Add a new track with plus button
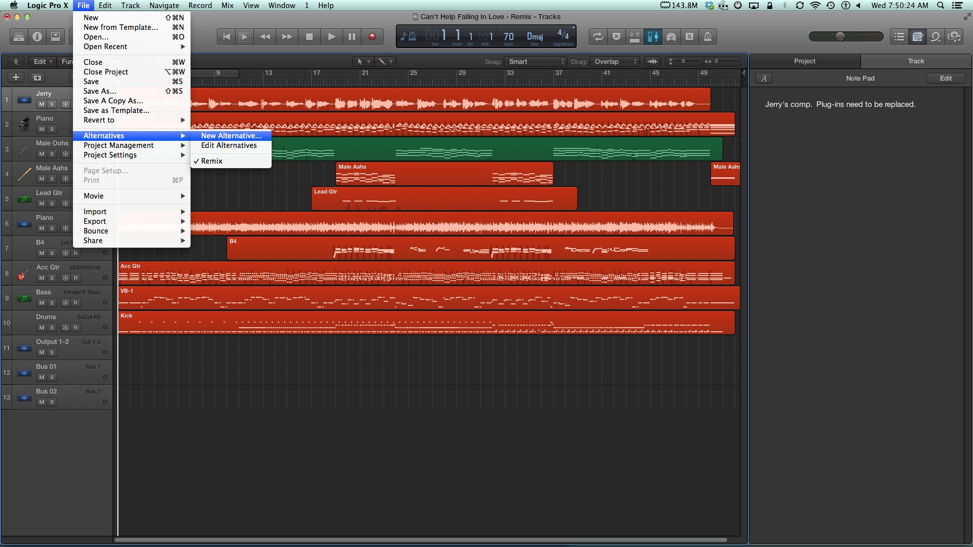Image resolution: width=973 pixels, height=547 pixels. tap(16, 77)
